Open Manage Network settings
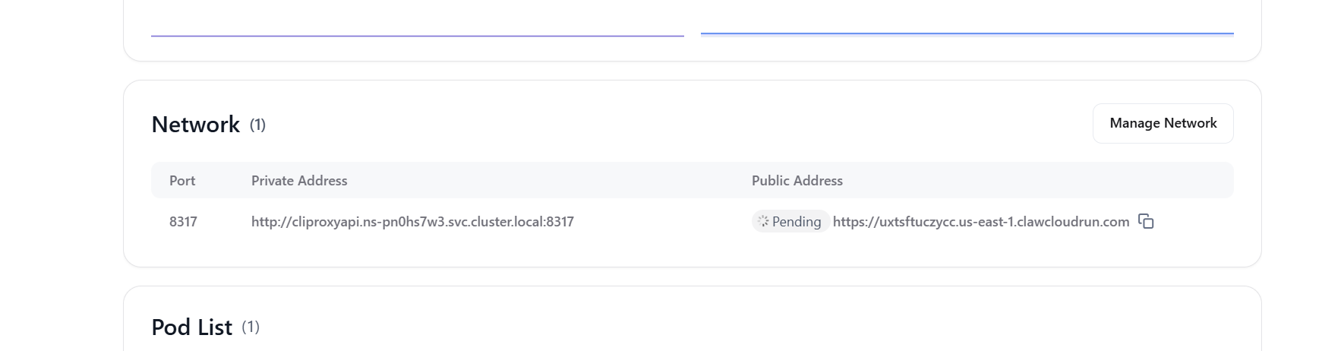 point(1163,123)
